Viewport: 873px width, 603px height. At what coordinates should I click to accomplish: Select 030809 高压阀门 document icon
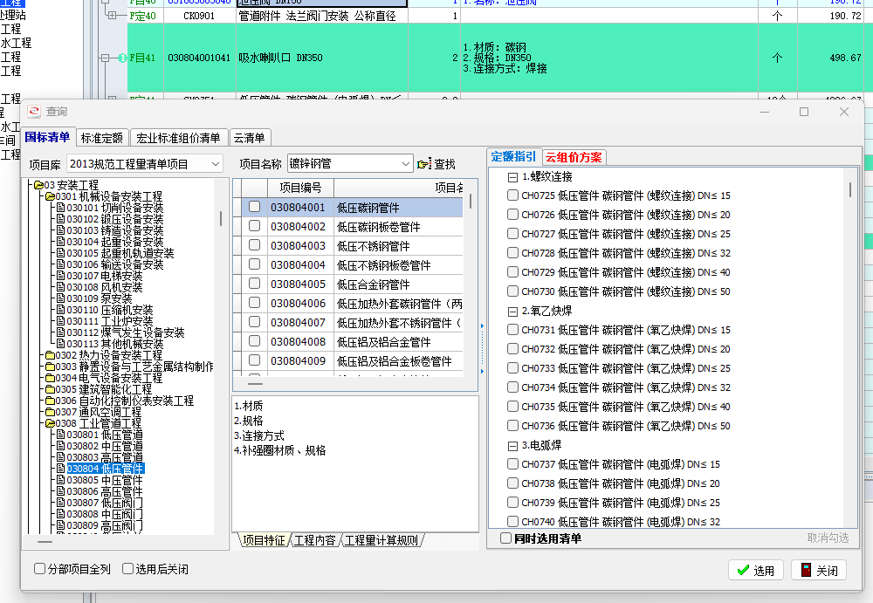pyautogui.click(x=61, y=525)
